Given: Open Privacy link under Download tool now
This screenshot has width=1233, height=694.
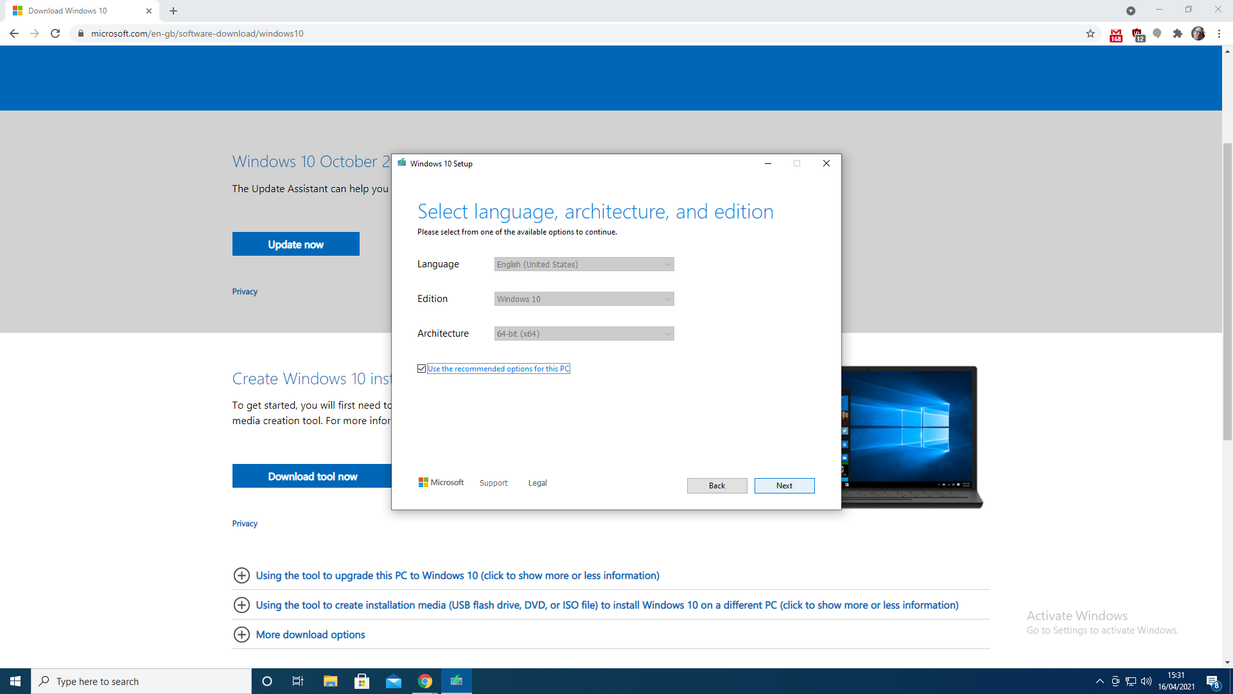Looking at the screenshot, I should click(x=245, y=524).
